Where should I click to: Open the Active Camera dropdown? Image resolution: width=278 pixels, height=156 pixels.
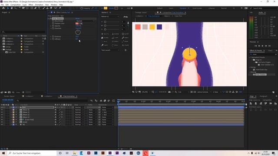(x=204, y=92)
